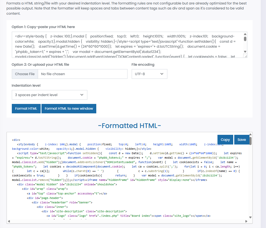The image size is (266, 228).
Task: Click the 'No file chosen' field
Action: pyautogui.click(x=83, y=74)
